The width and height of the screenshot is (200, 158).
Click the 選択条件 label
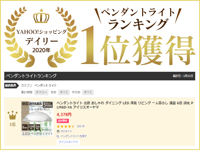(x=12, y=85)
